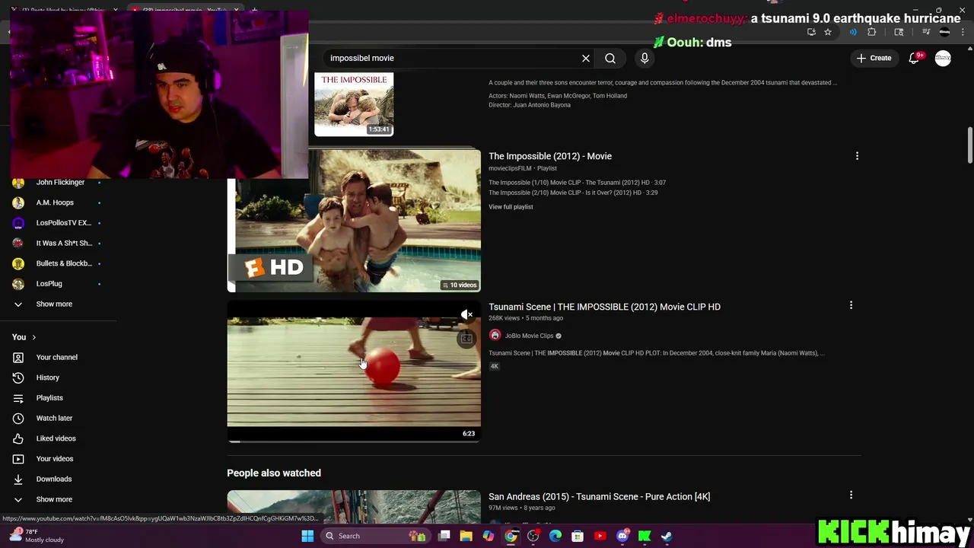The image size is (974, 548).
Task: Click playlist clip Is it Over? 3:29
Action: 573,193
